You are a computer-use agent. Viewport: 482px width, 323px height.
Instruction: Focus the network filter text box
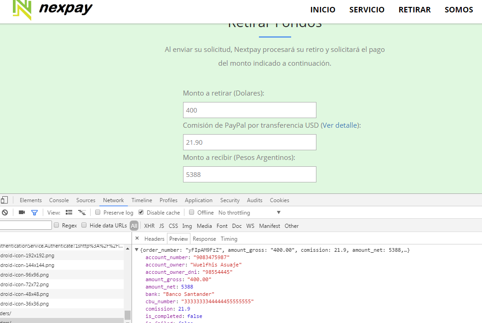coord(25,225)
